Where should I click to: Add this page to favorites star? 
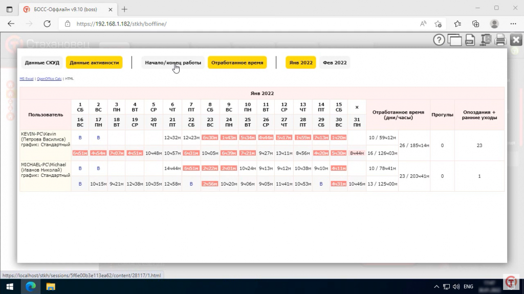point(438,24)
